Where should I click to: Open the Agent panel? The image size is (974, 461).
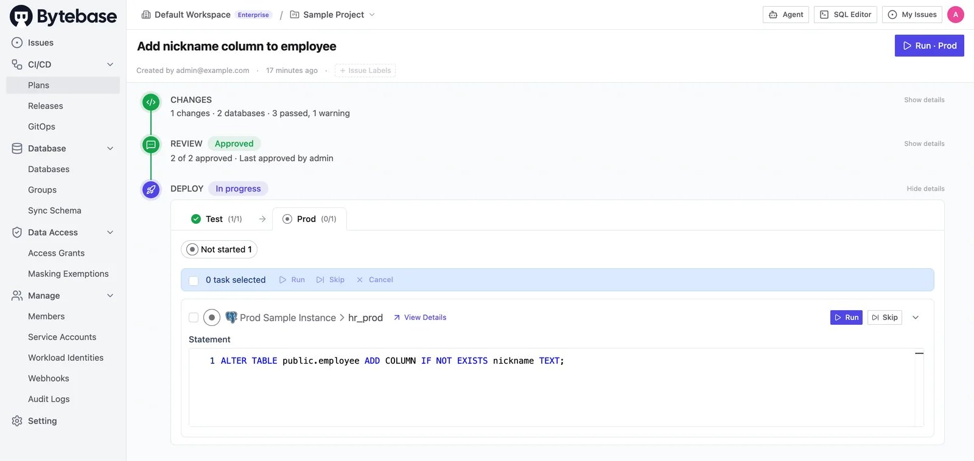[x=786, y=15]
